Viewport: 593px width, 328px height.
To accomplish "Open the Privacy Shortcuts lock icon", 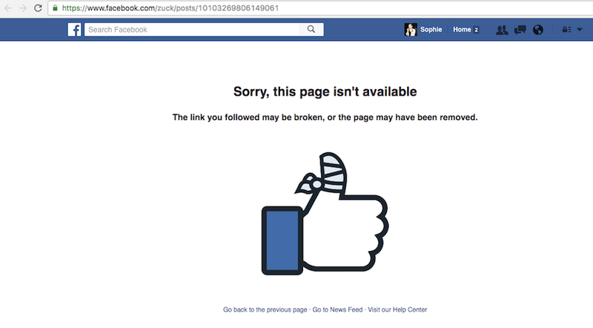I will [566, 30].
